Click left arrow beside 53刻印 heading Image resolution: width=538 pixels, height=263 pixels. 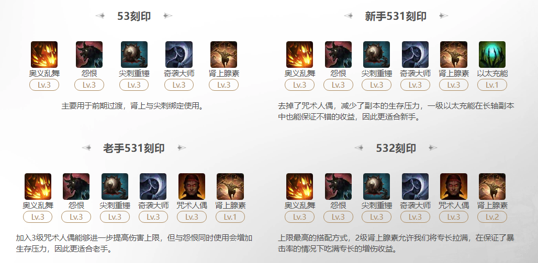pyautogui.click(x=100, y=16)
